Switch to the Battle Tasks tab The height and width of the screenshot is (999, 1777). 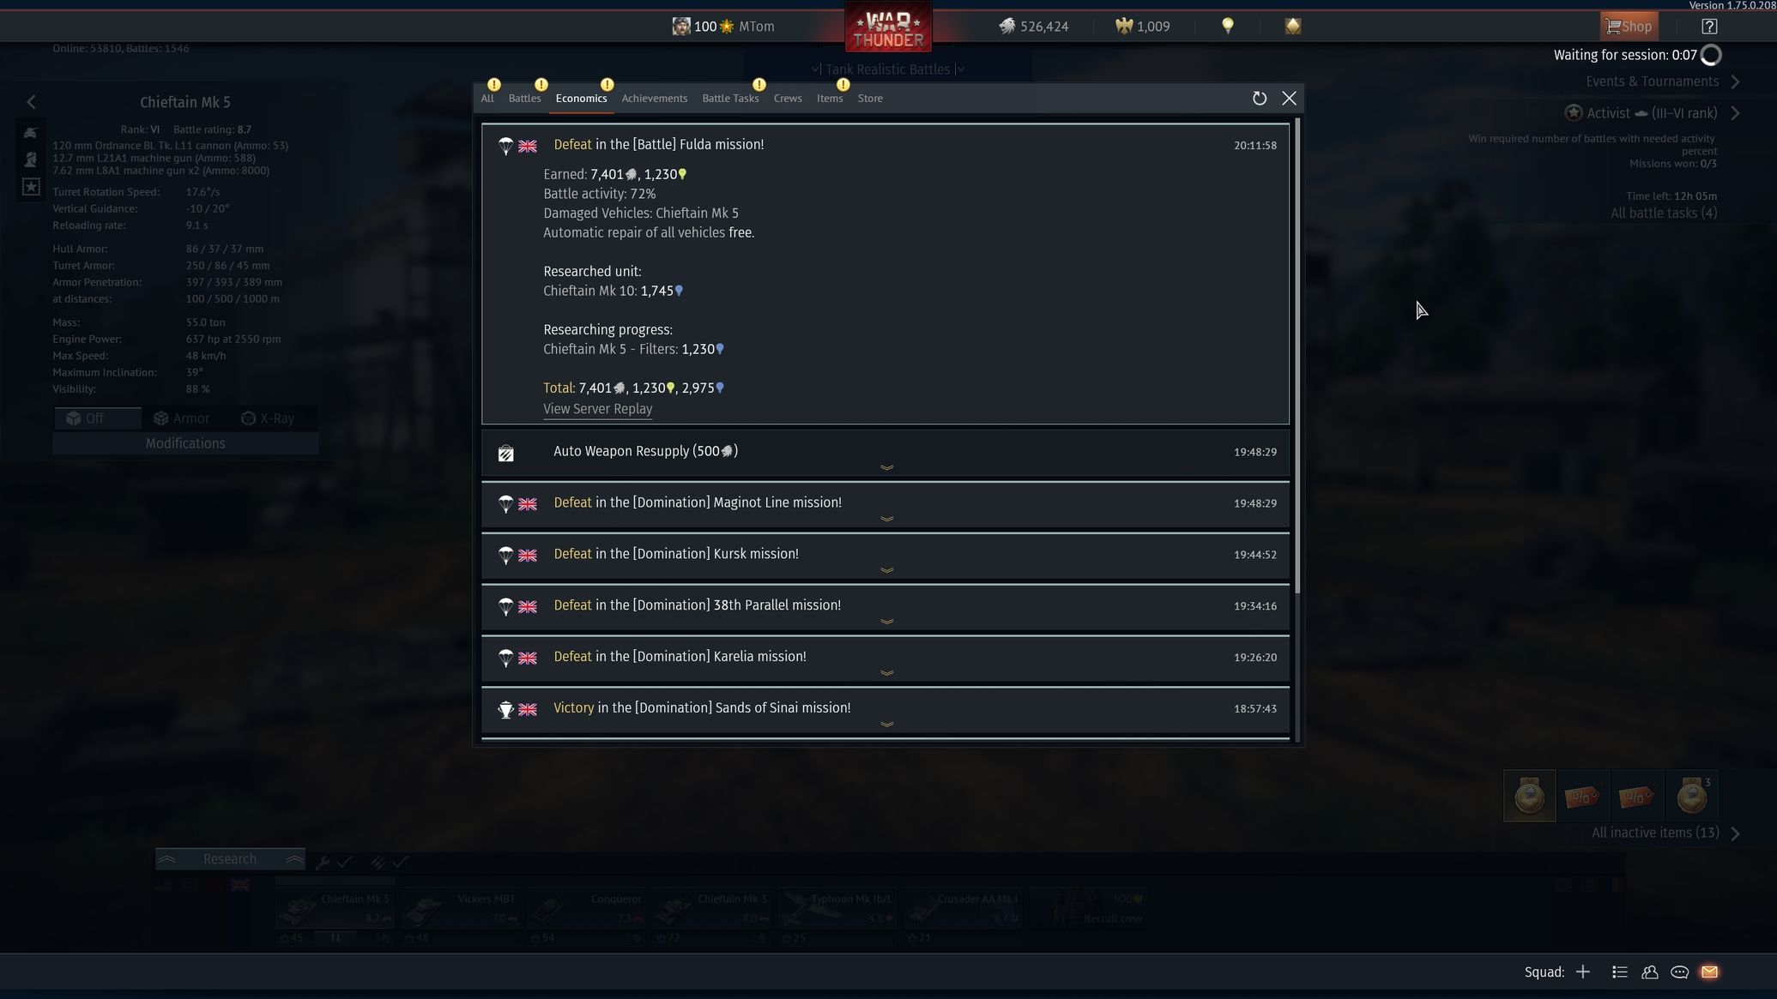tap(730, 99)
